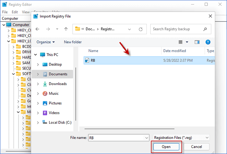The image size is (227, 154).
Task: Open the Registration Files type dropdown
Action: coord(181,138)
